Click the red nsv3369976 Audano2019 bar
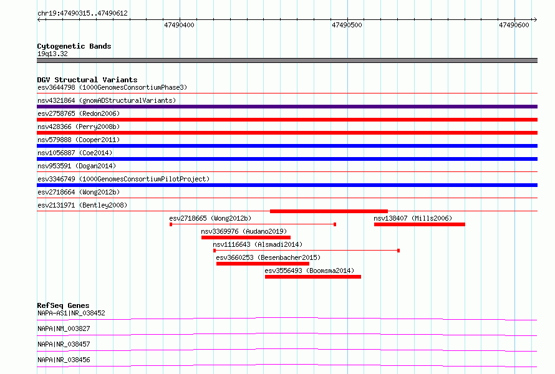555x374 pixels. pyautogui.click(x=246, y=237)
